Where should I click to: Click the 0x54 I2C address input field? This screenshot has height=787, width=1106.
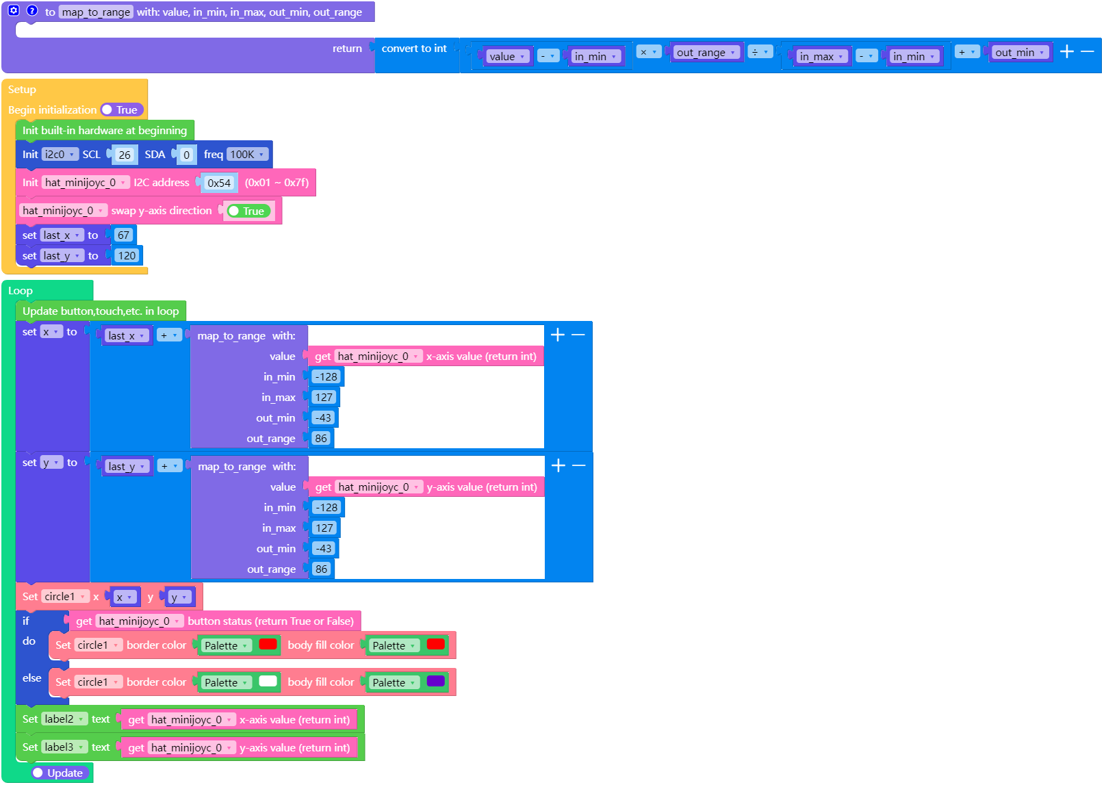[x=219, y=183]
